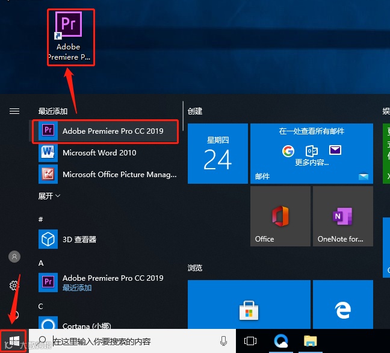The image size is (390, 353).
Task: Open the Microsoft Edge tile
Action: coord(343,304)
